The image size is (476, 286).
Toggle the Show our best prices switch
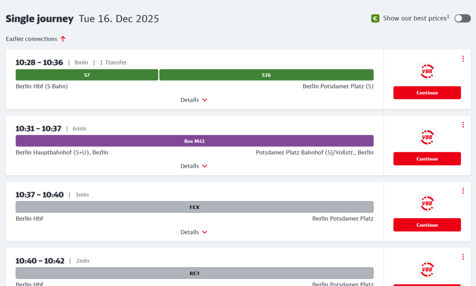point(462,19)
